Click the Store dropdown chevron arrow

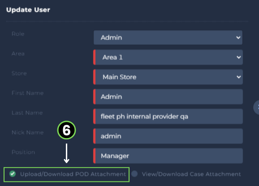click(x=238, y=77)
